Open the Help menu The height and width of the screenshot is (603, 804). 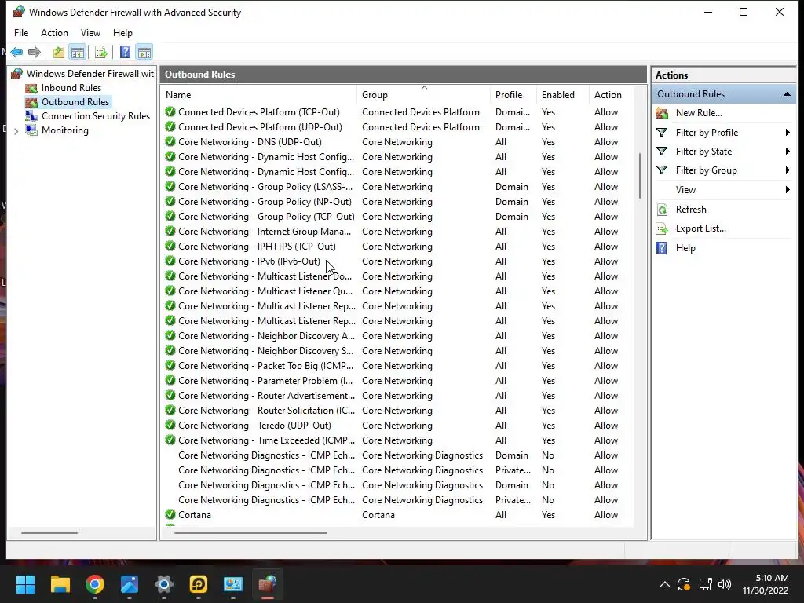pyautogui.click(x=122, y=33)
